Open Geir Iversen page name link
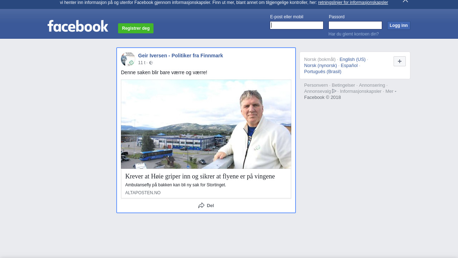The width and height of the screenshot is (458, 258). click(x=180, y=56)
